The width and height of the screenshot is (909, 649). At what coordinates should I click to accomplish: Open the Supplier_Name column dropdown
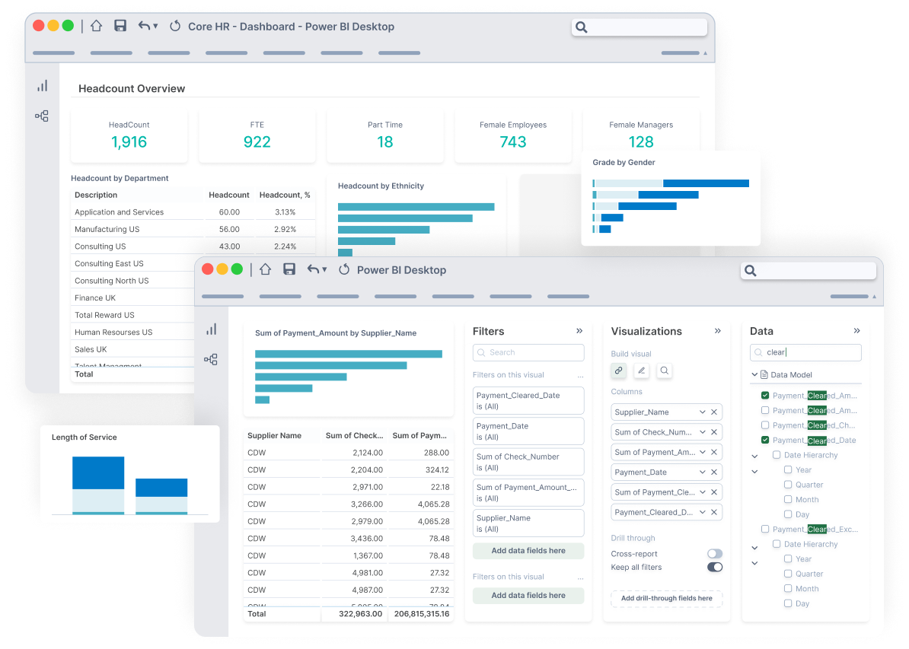(703, 412)
